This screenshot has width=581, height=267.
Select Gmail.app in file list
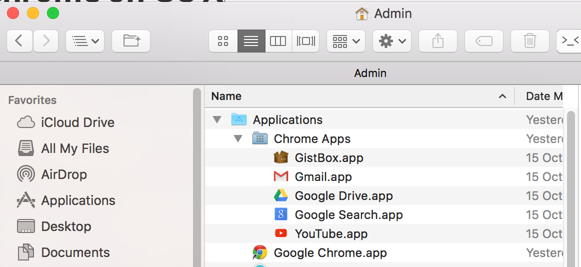tap(383, 176)
